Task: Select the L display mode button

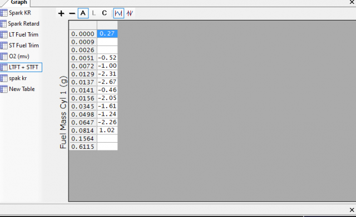Action: (93, 13)
